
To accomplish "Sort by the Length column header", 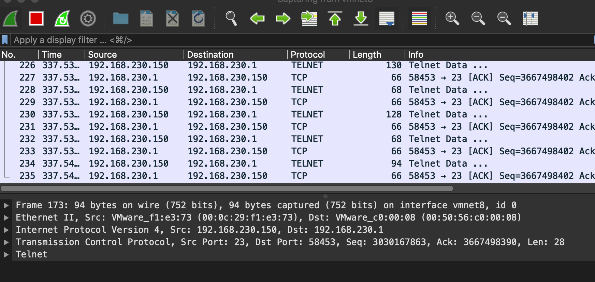I will [x=377, y=55].
